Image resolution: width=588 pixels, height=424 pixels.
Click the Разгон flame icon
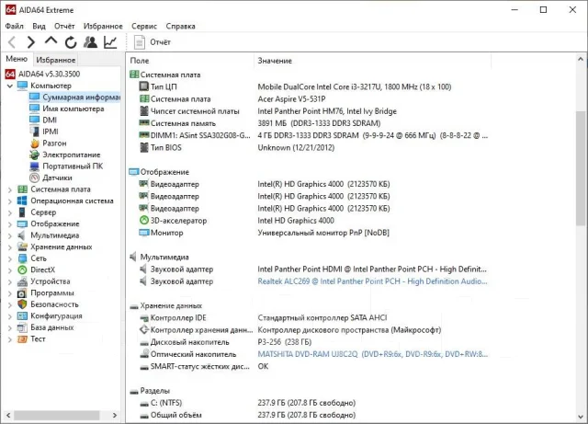tap(35, 143)
